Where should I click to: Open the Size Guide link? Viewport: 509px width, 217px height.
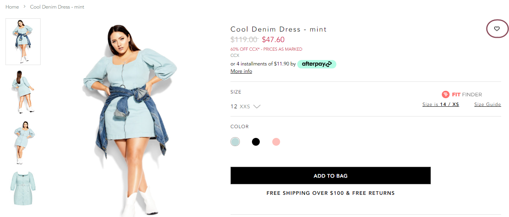pyautogui.click(x=488, y=104)
